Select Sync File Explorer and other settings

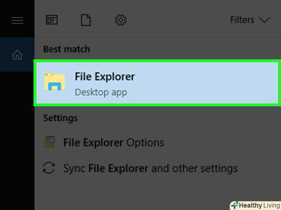pos(151,168)
